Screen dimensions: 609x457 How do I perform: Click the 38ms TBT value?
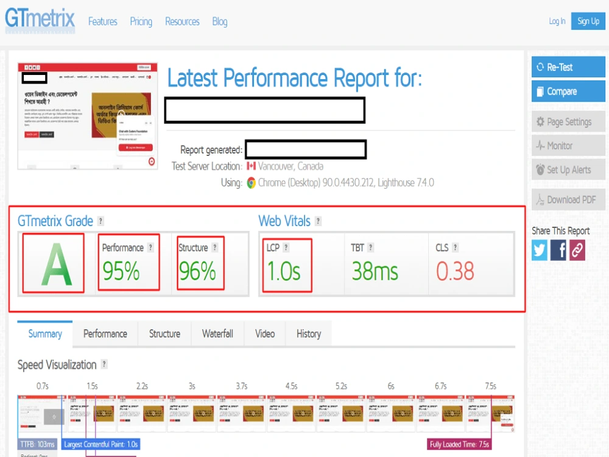pos(375,271)
